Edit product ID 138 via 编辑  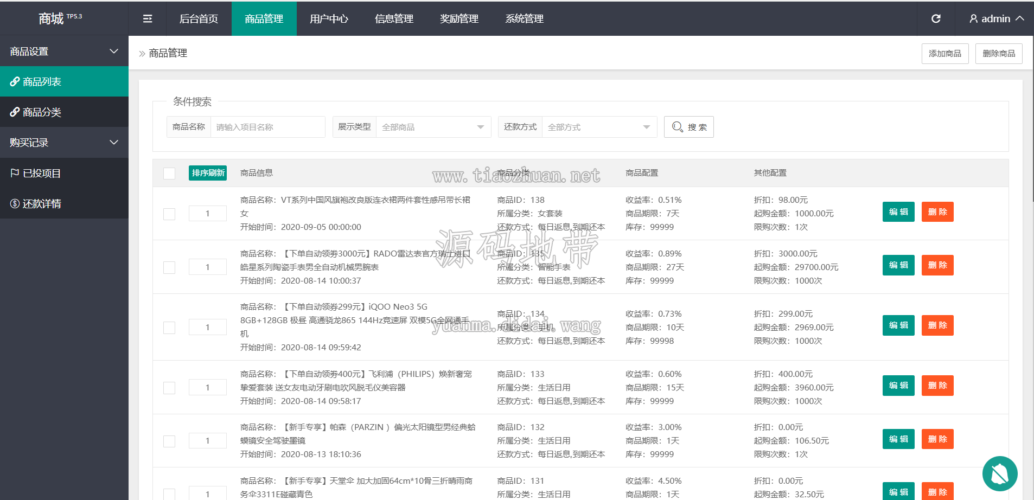point(898,212)
